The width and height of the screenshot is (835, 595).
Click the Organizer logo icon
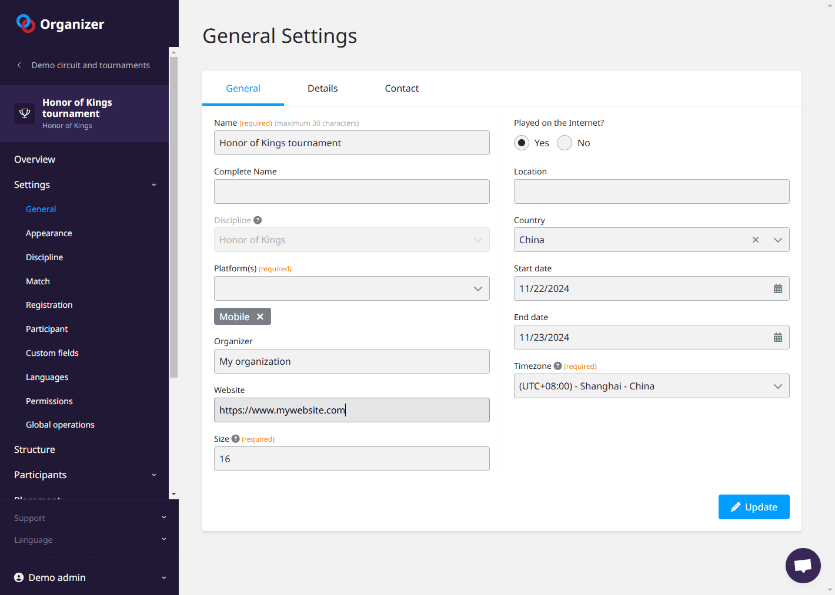(25, 23)
